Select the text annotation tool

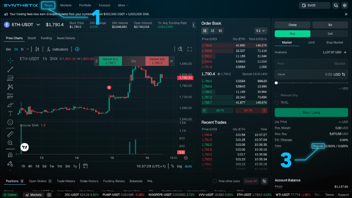[x=10, y=113]
